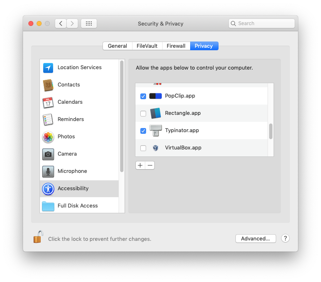The image size is (321, 282).
Task: Click the lock icon to prevent changes
Action: pyautogui.click(x=38, y=237)
